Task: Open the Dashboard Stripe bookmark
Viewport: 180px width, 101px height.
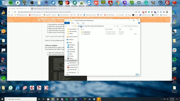Action: pos(145,15)
